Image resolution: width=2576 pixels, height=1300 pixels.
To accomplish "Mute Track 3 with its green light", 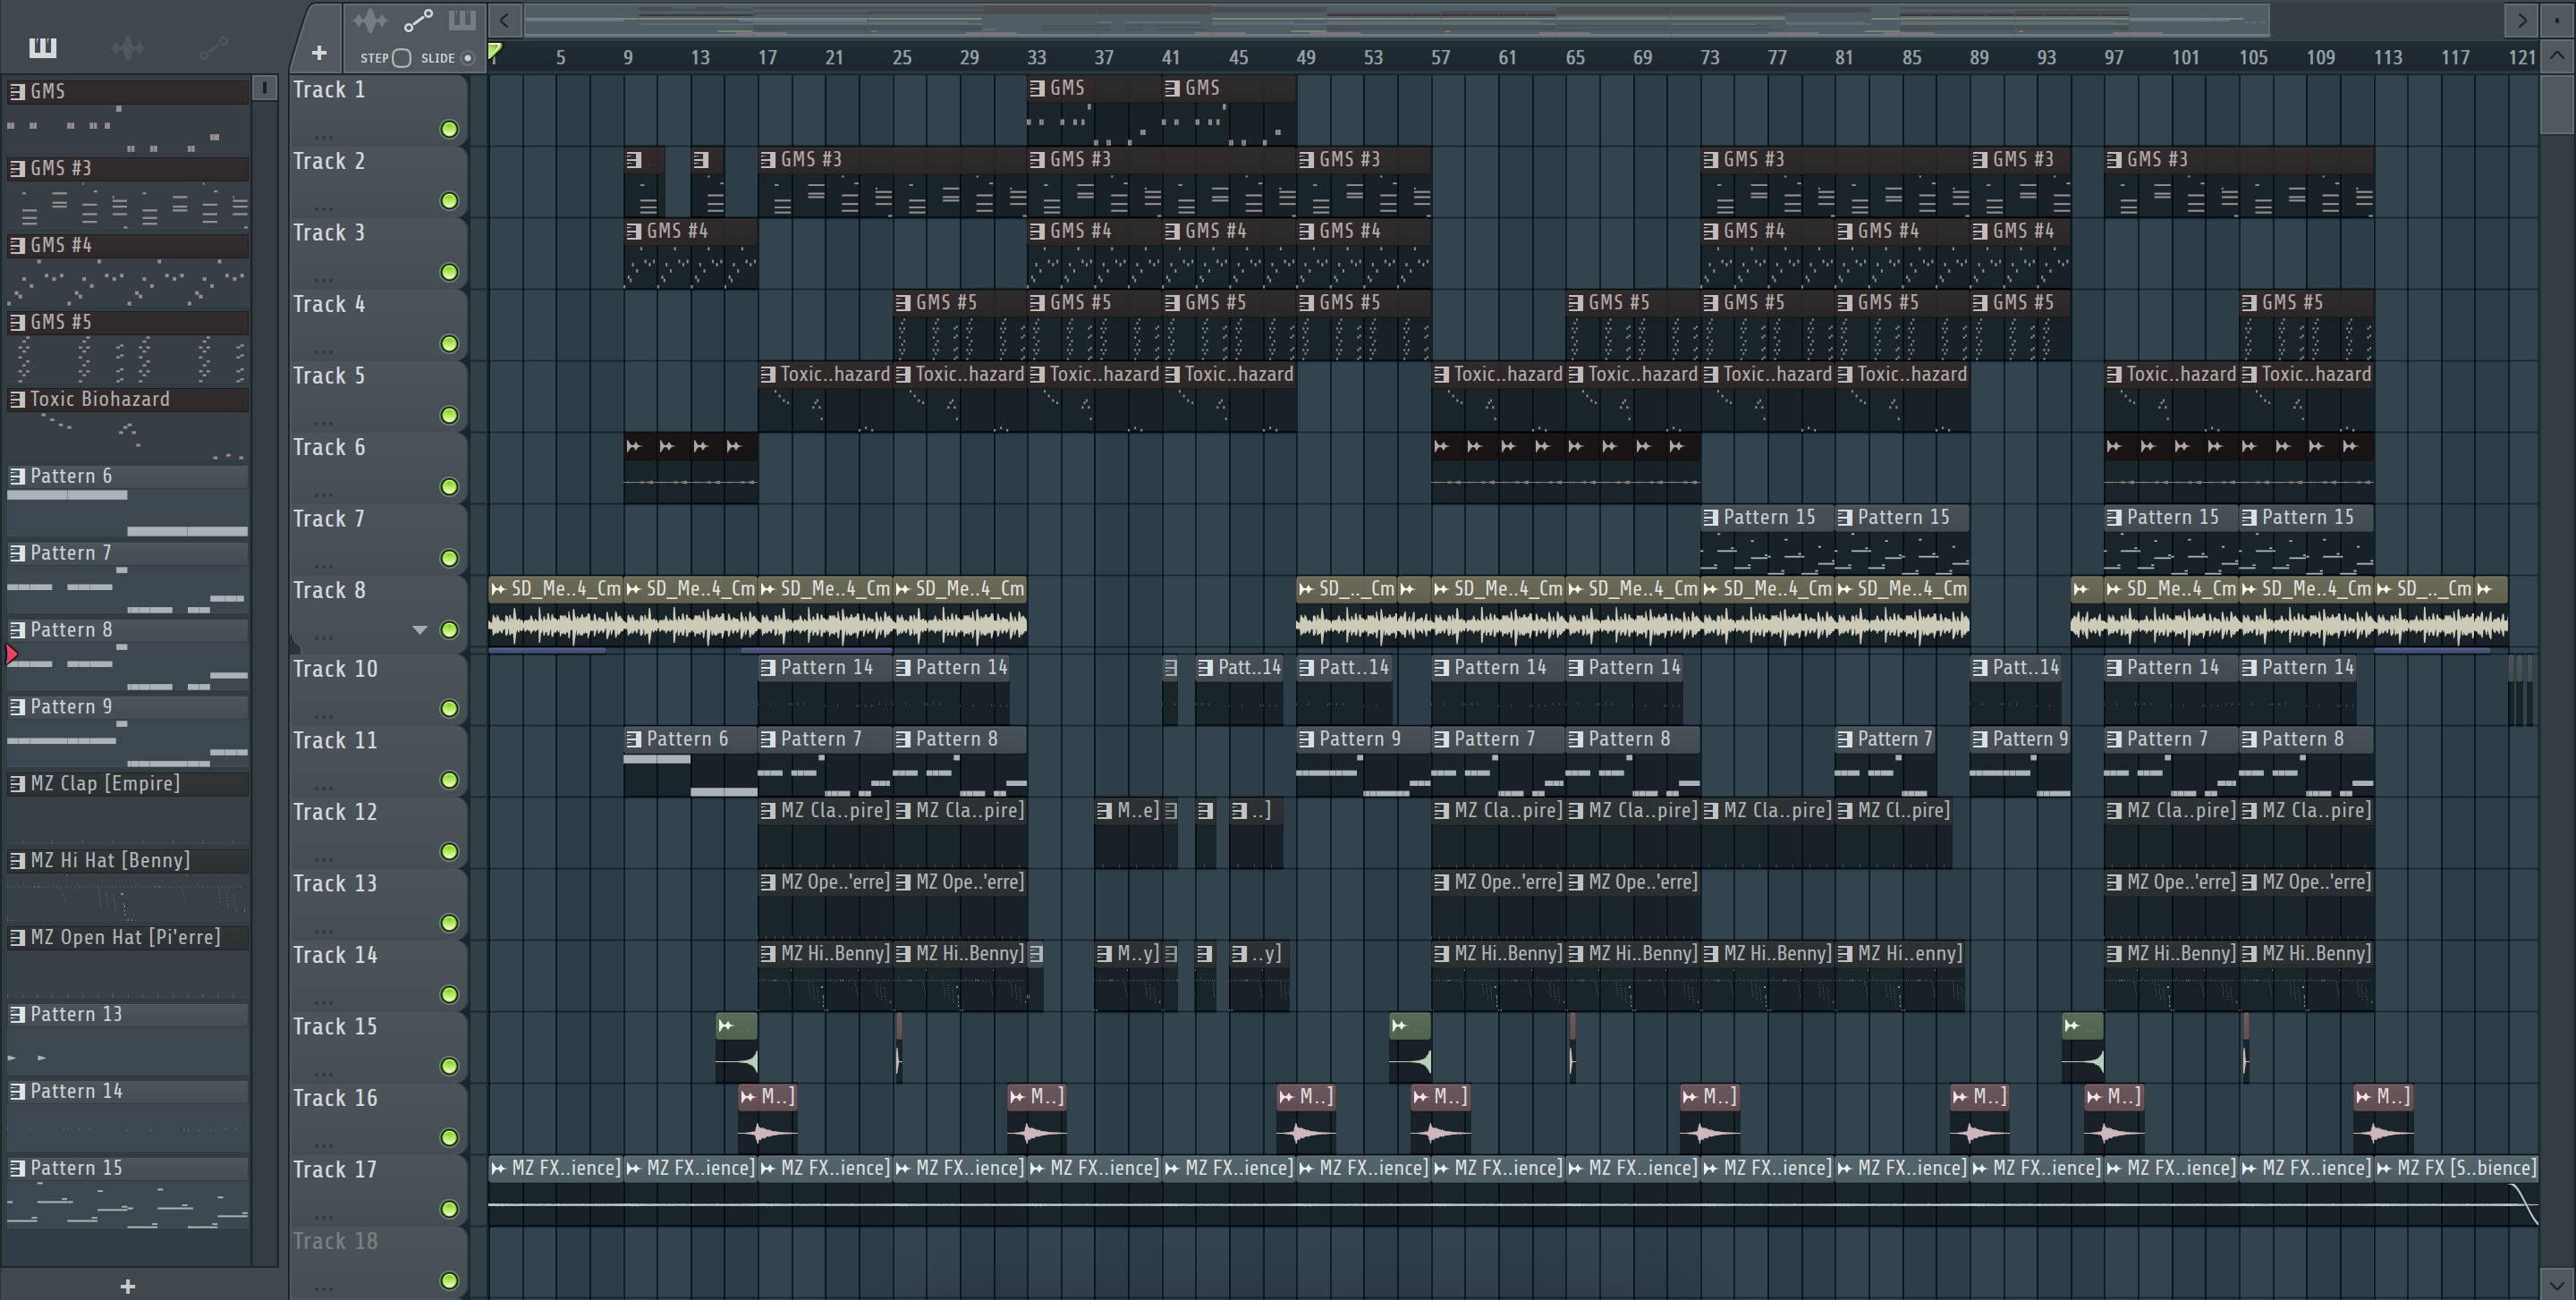I will click(x=450, y=273).
